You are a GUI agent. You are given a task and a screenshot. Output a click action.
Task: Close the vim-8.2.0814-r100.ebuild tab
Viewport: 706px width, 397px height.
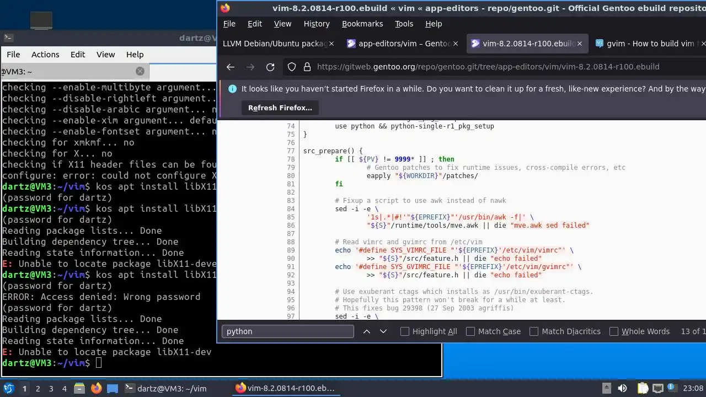point(579,44)
